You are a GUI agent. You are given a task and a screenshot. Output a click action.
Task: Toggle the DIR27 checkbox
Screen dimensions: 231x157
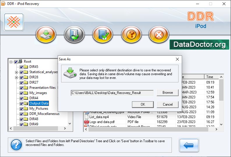coord(21,83)
